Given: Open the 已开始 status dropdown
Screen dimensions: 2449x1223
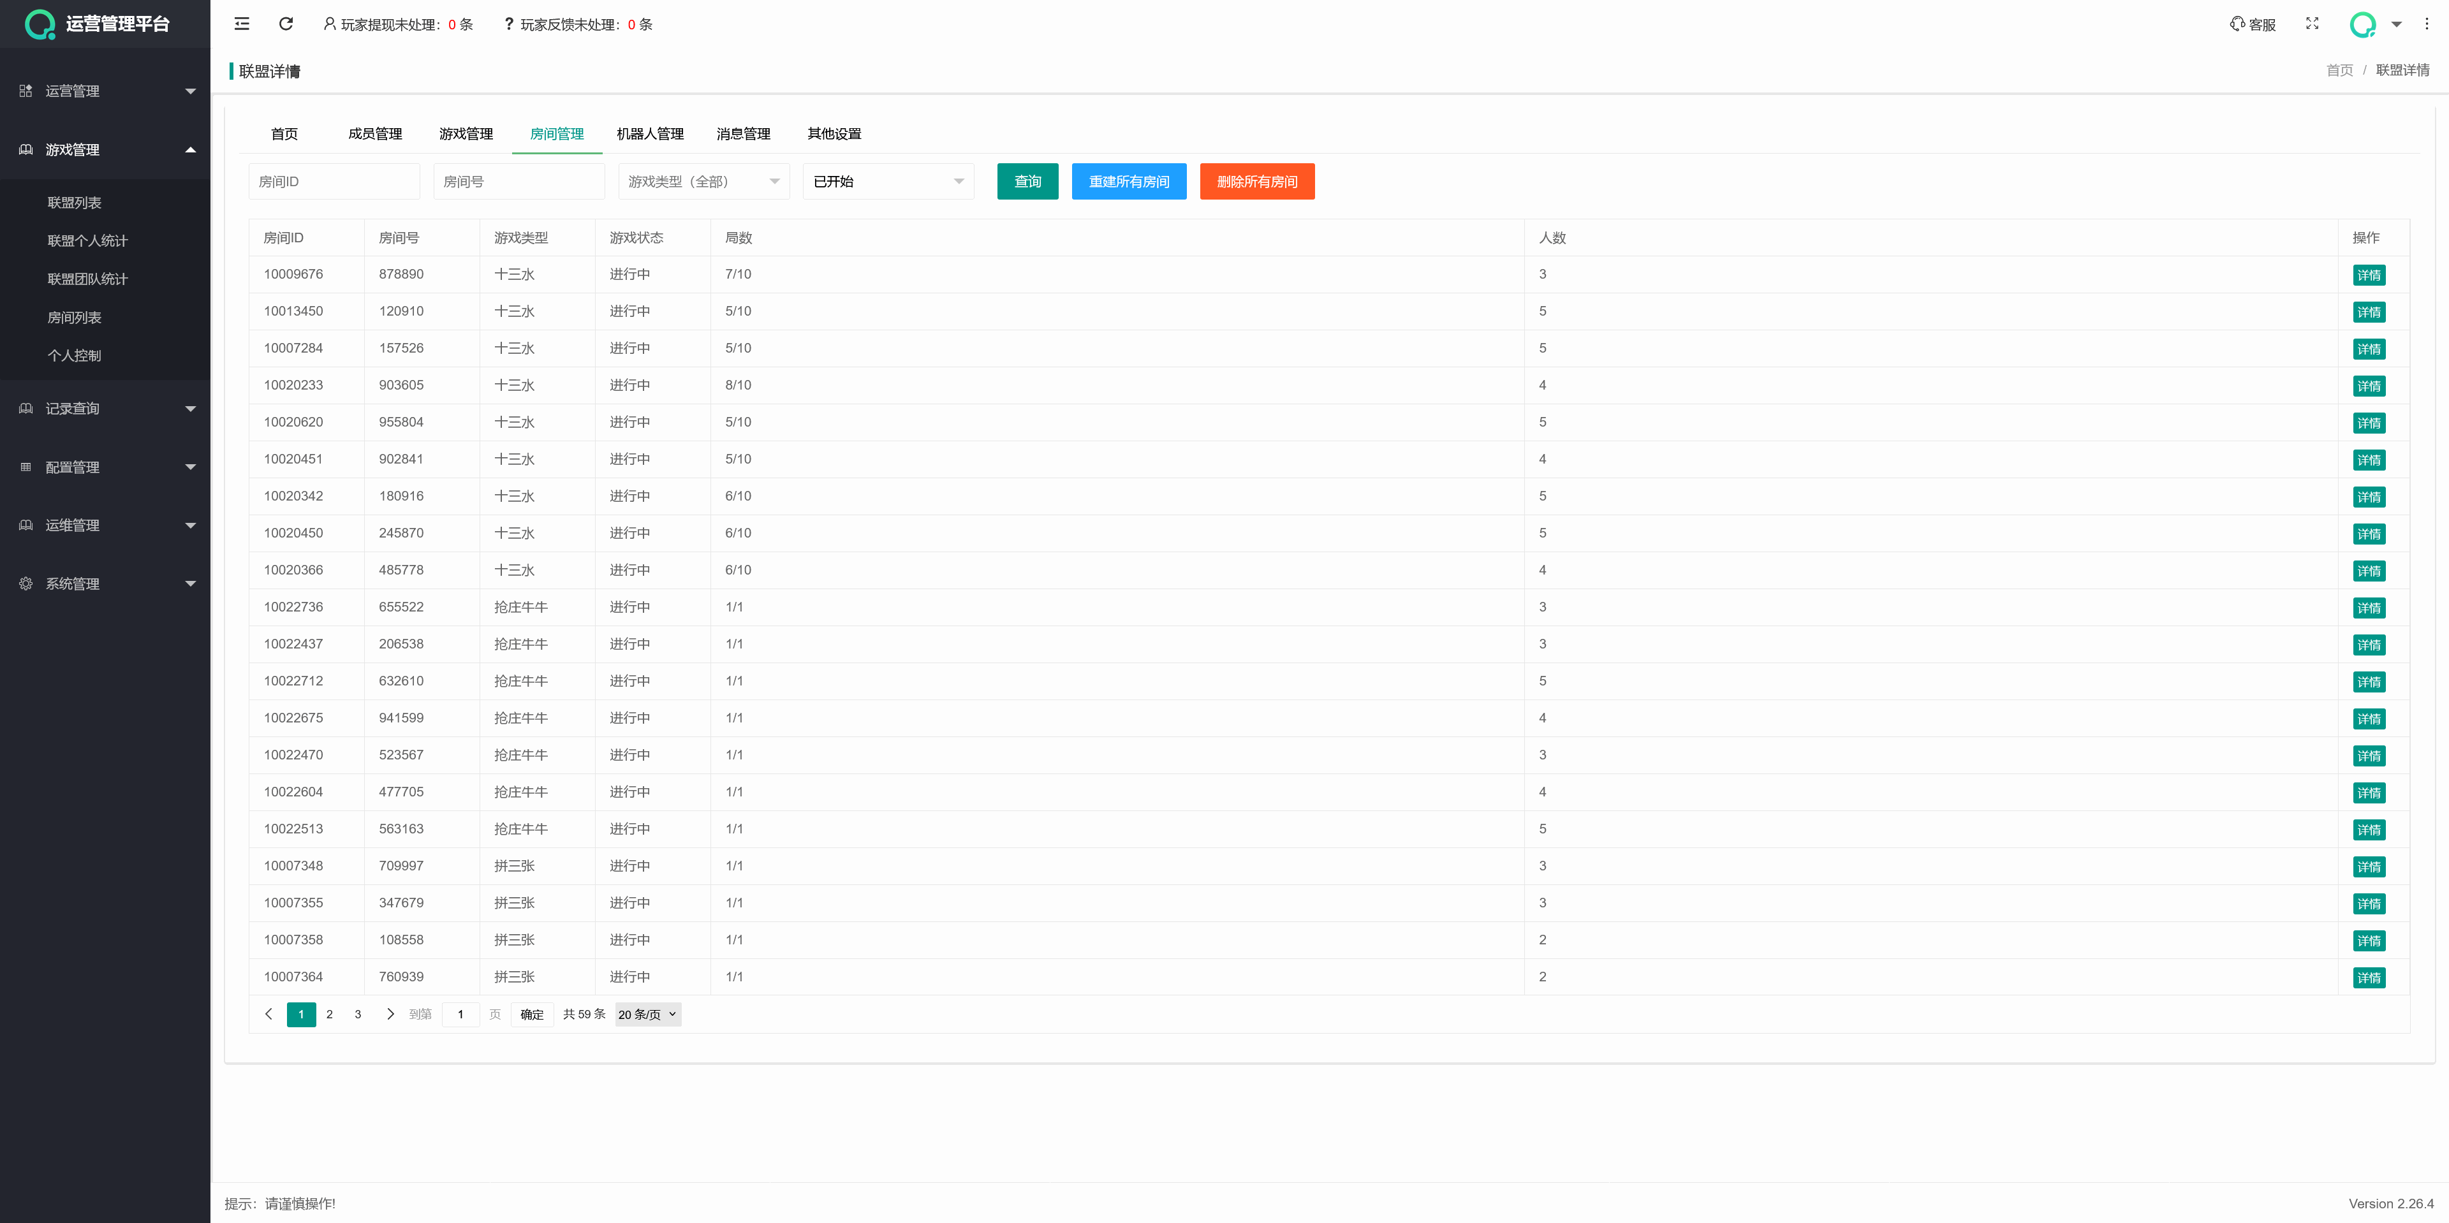Looking at the screenshot, I should coord(888,182).
